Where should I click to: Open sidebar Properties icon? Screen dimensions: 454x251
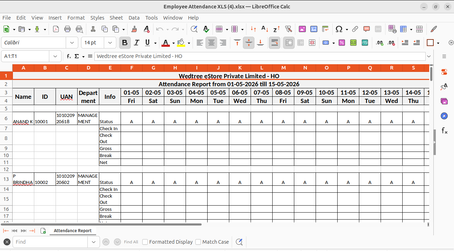point(444,72)
